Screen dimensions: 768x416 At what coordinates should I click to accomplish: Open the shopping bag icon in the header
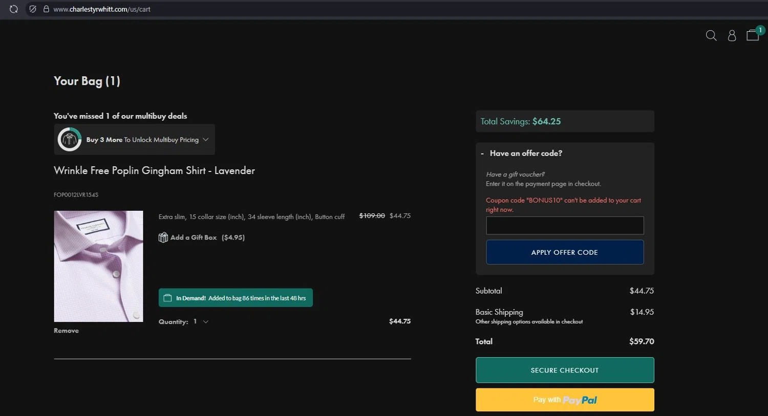[753, 35]
